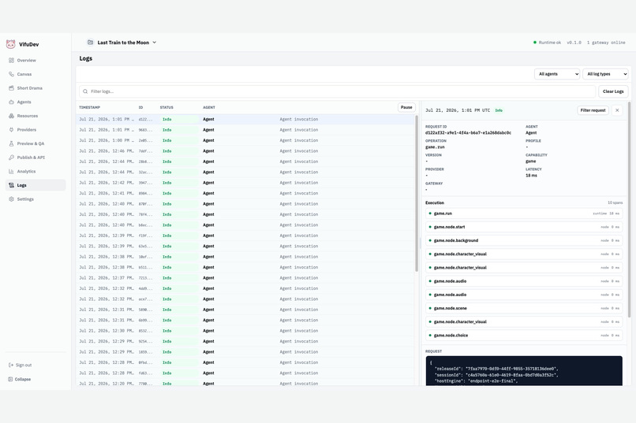
Task: Click the request ID d122af32 value
Action: pyautogui.click(x=468, y=133)
